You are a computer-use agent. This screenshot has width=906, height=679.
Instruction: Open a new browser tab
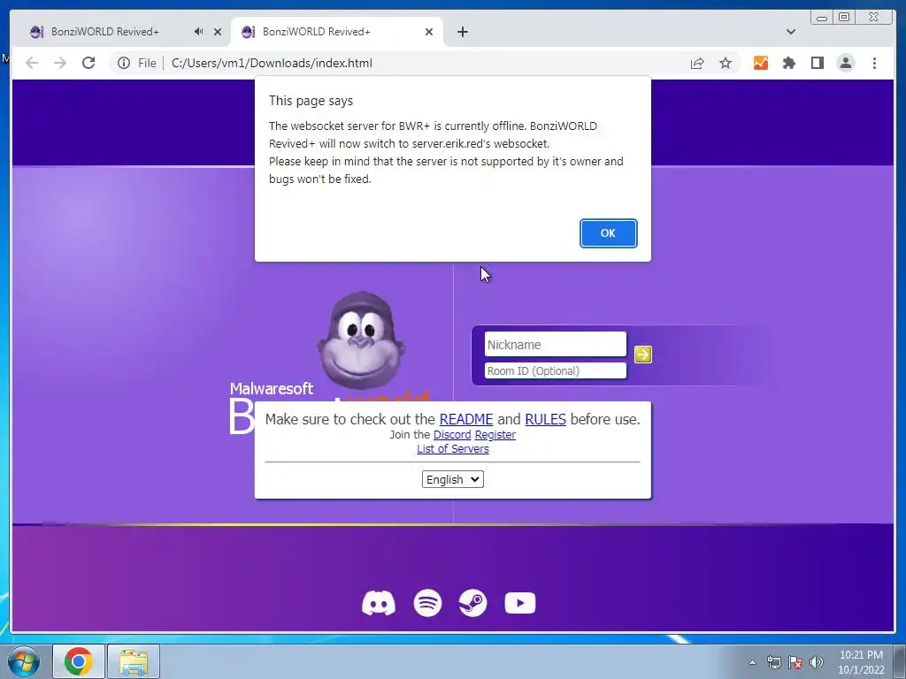[462, 32]
